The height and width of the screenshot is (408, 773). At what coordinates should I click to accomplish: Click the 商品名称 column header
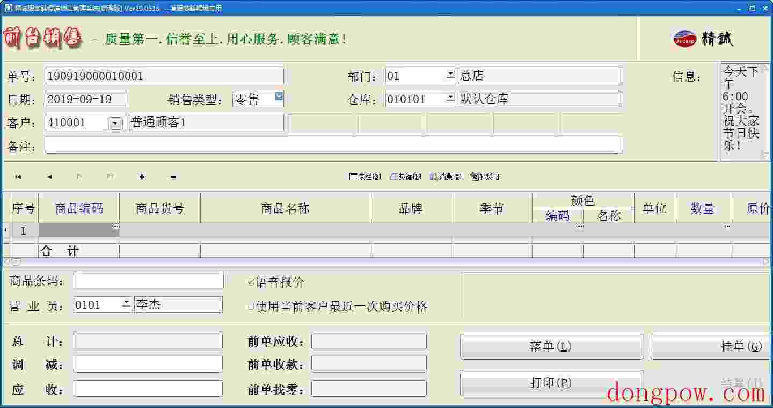(285, 208)
